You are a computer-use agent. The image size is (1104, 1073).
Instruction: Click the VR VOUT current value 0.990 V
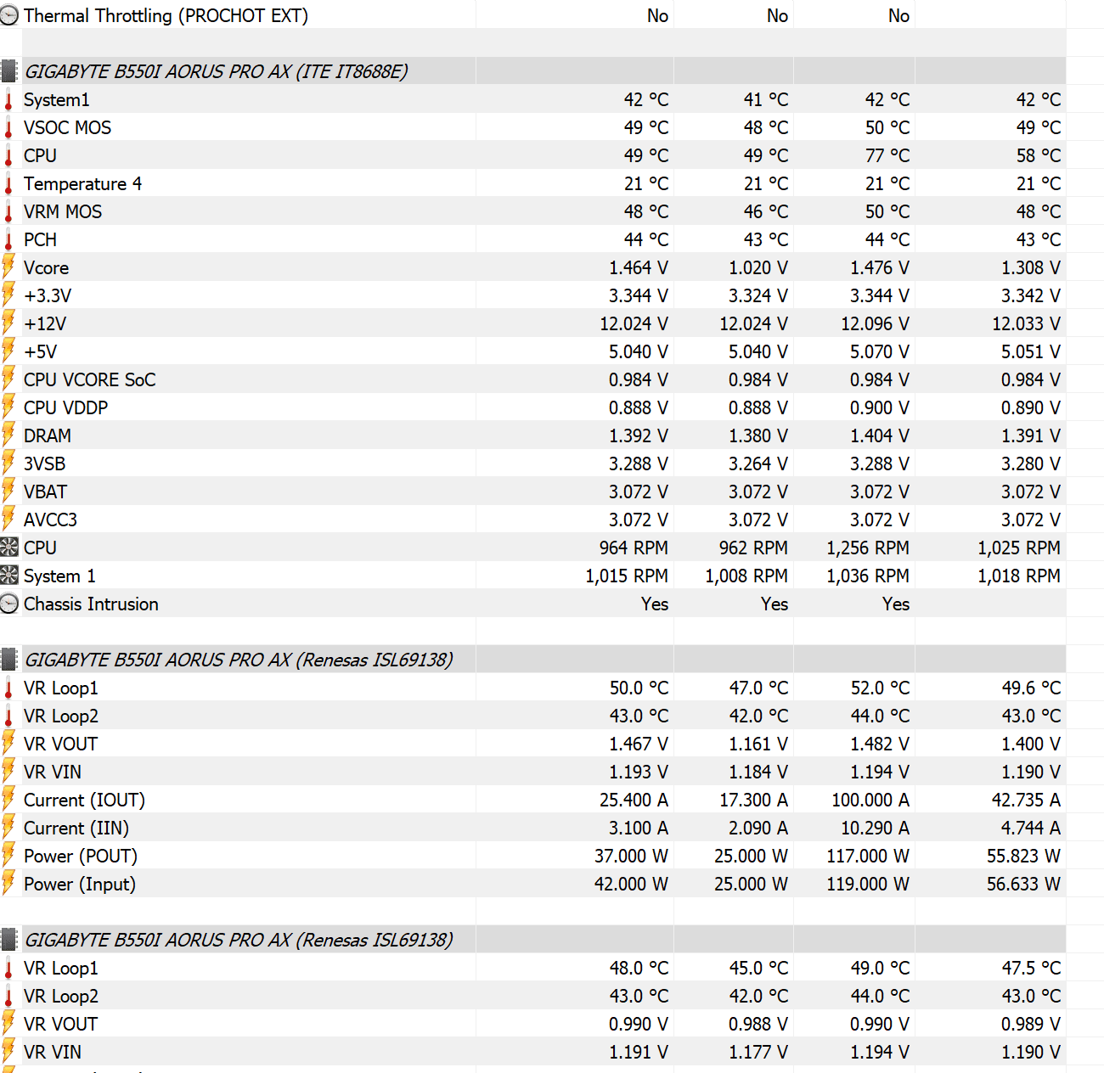(639, 1024)
